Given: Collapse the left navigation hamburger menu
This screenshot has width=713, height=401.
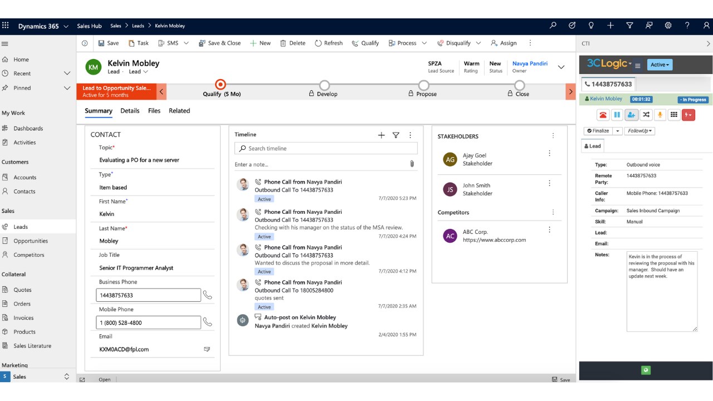Looking at the screenshot, I should pyautogui.click(x=5, y=43).
